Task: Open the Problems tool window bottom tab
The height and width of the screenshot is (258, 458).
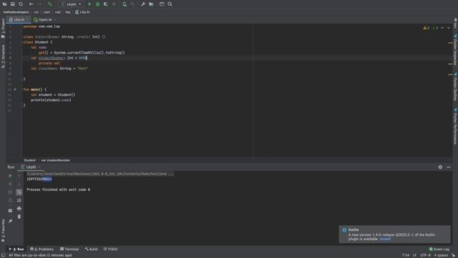Action: point(42,249)
